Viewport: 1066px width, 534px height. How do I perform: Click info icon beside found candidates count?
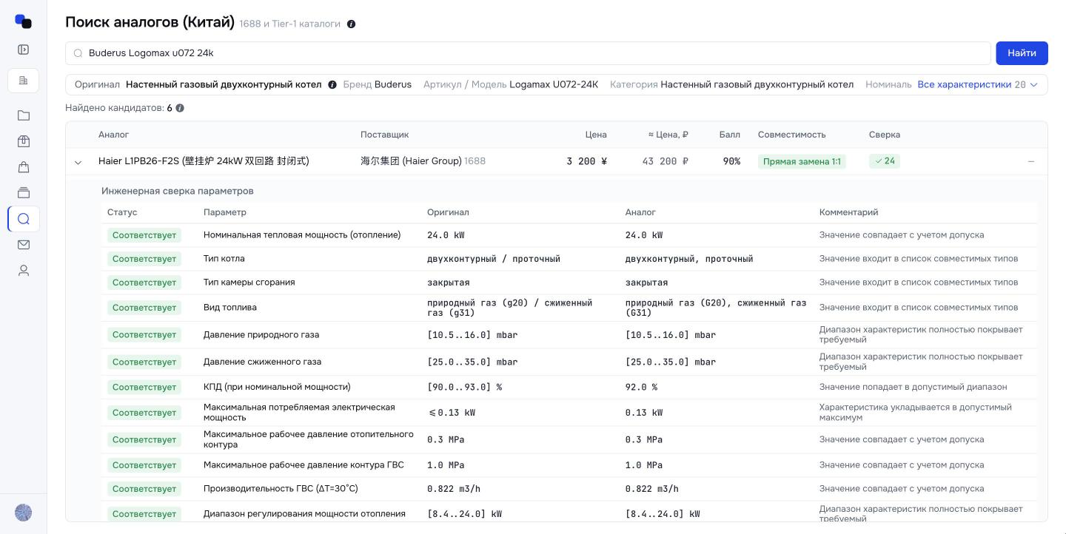coord(180,108)
